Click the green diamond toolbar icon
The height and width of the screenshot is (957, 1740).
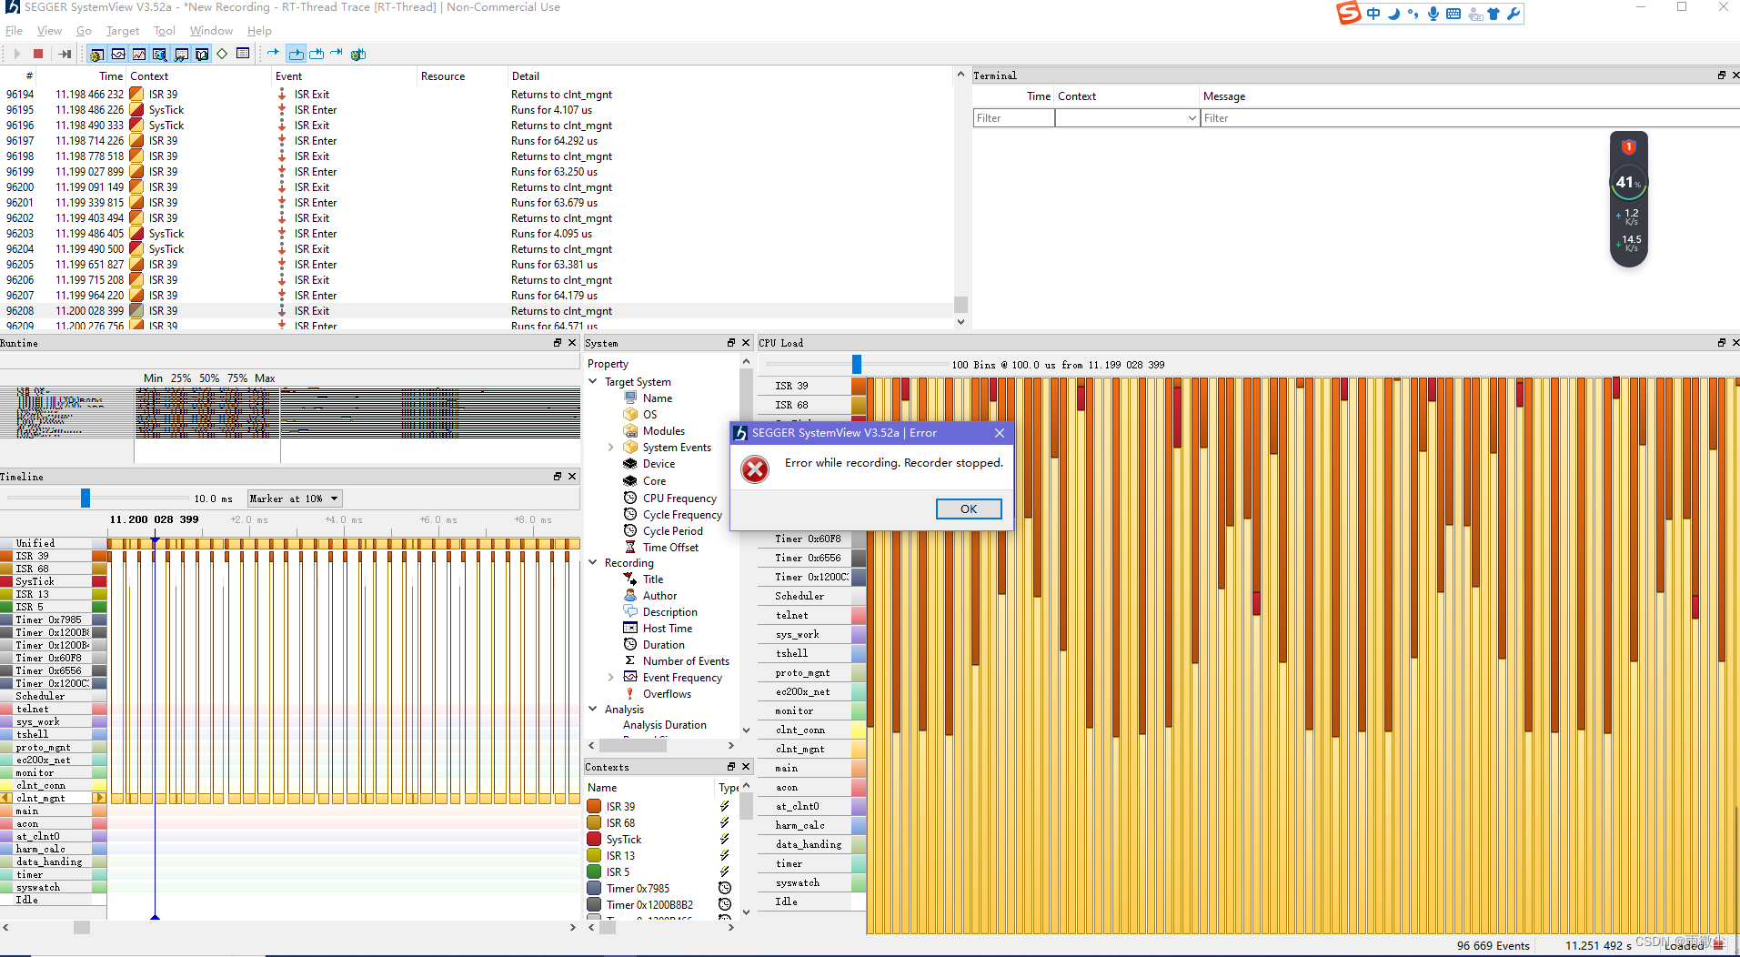222,54
